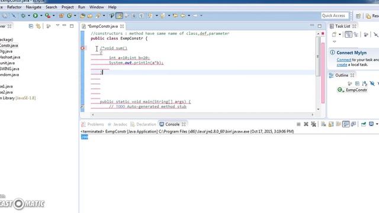
Task: Toggle Show Console on Standard Out change
Action: click(x=346, y=124)
